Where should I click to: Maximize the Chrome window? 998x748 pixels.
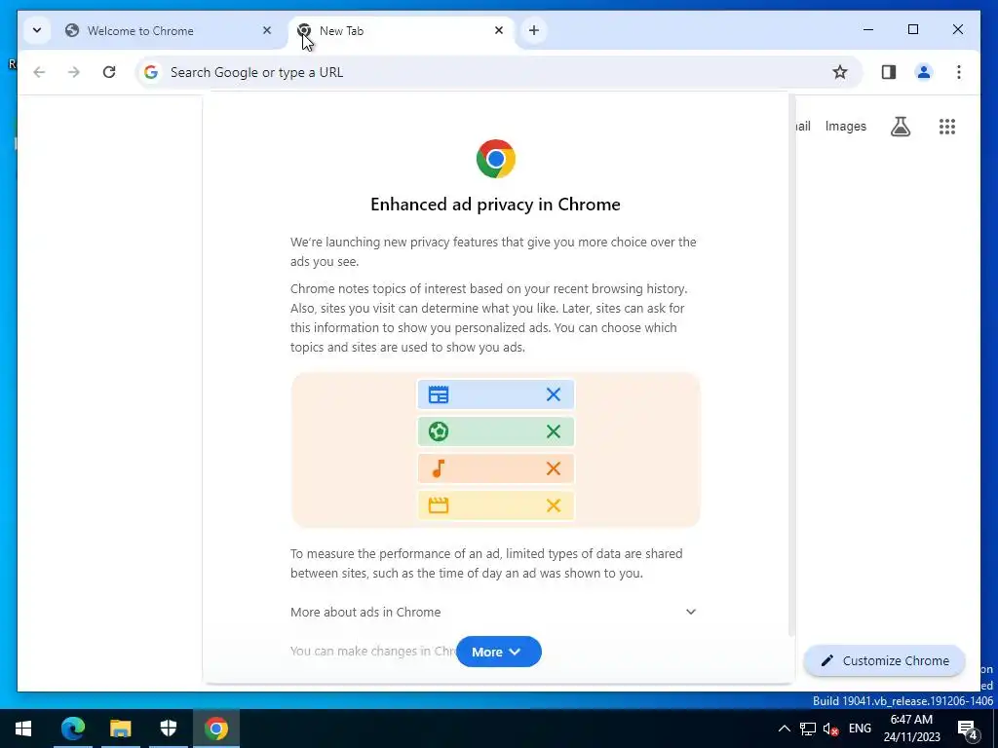(912, 30)
